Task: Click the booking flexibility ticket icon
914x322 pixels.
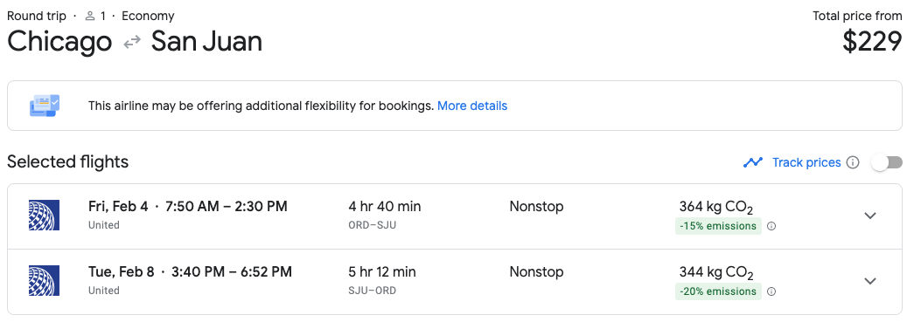Action: (45, 106)
